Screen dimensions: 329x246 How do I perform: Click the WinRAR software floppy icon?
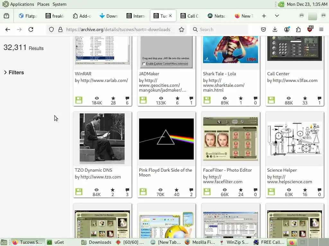[x=79, y=100]
